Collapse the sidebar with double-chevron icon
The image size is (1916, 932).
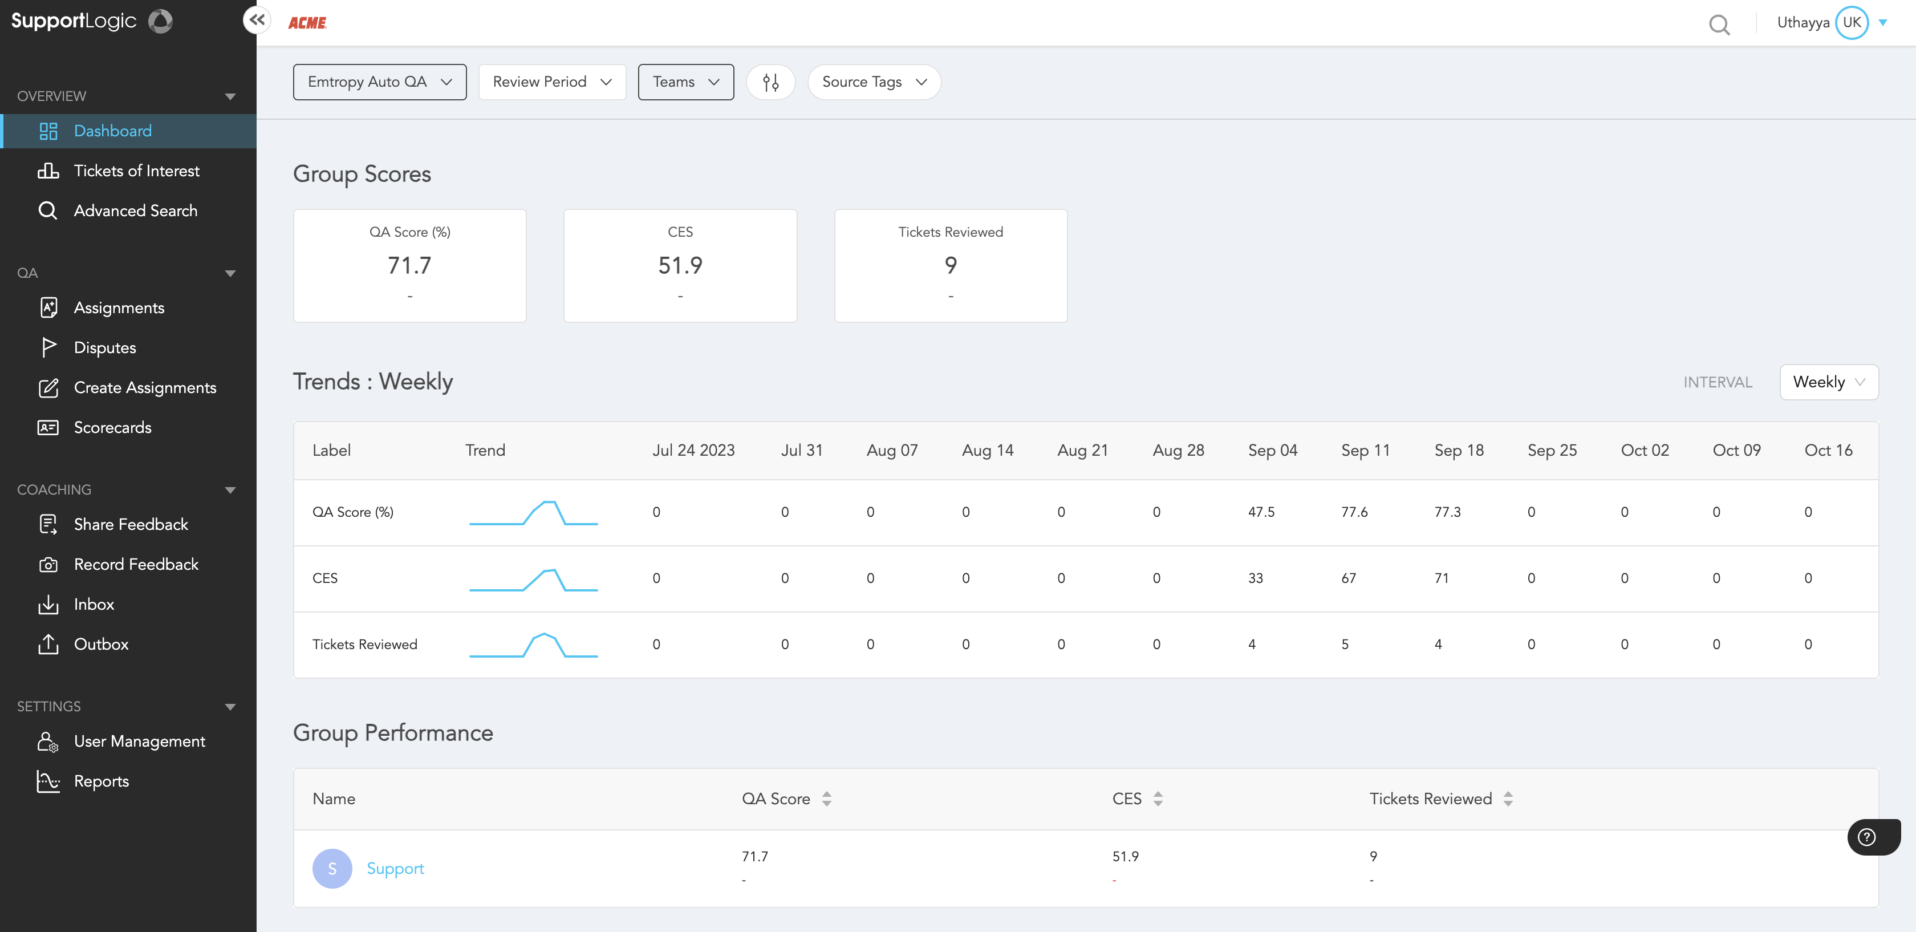257,20
